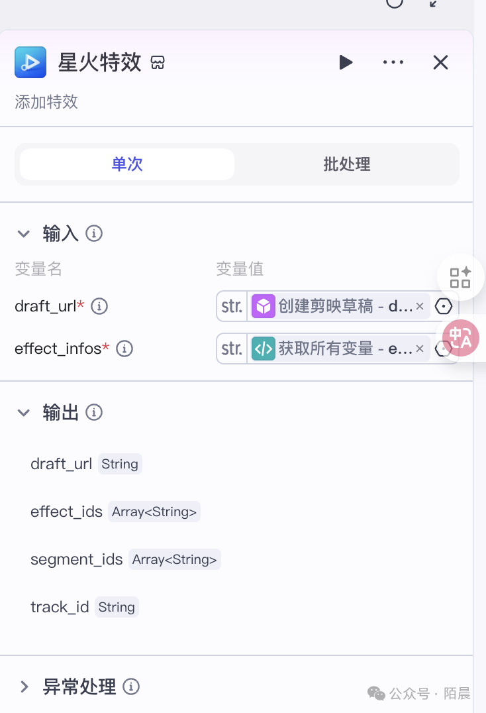Click info icon beside effect_infos input
Screen dimensions: 486x713
[124, 349]
